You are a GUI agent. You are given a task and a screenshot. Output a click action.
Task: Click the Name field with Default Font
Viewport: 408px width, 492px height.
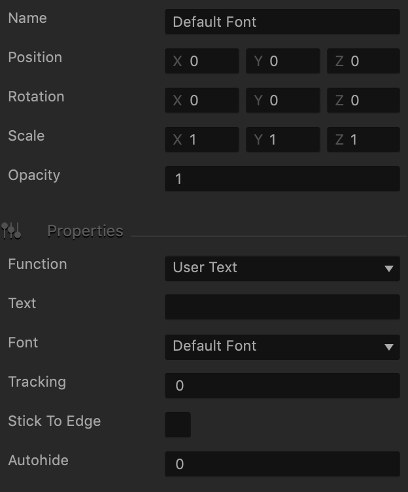[x=282, y=22]
